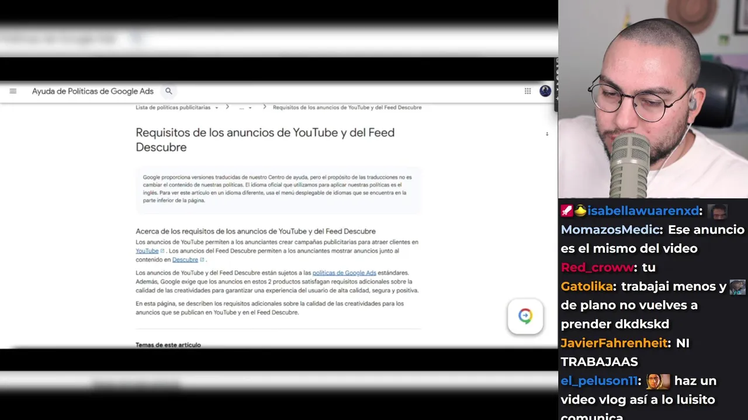Open the article three-dot options menu

click(x=547, y=134)
